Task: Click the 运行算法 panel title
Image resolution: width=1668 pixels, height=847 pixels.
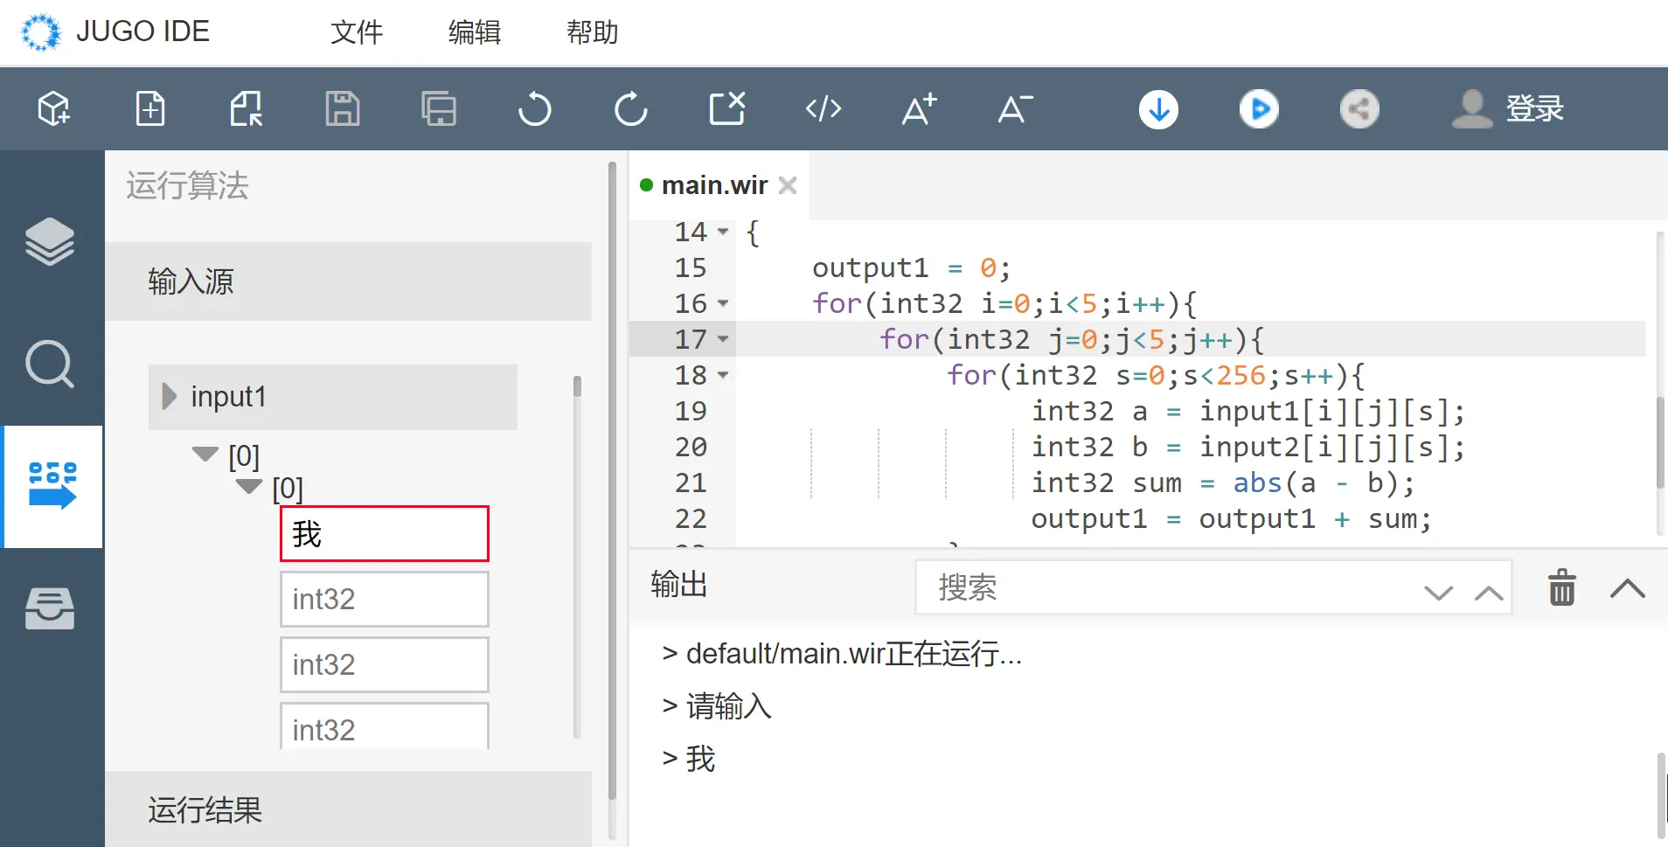Action: coord(187,185)
